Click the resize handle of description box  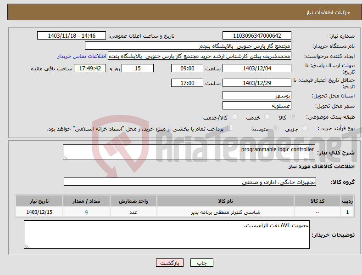click(66, 157)
